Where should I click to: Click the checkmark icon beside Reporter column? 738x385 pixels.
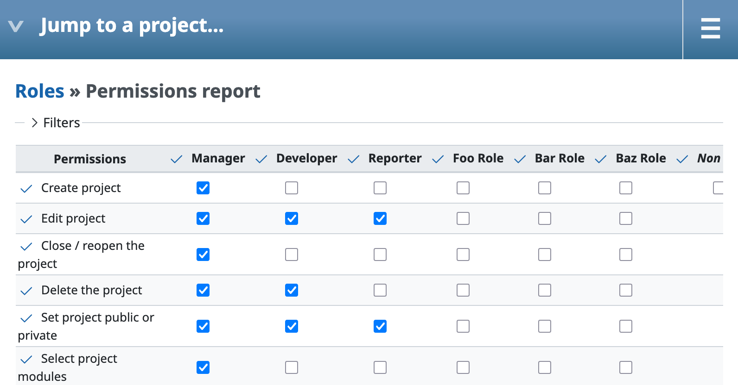tap(354, 160)
